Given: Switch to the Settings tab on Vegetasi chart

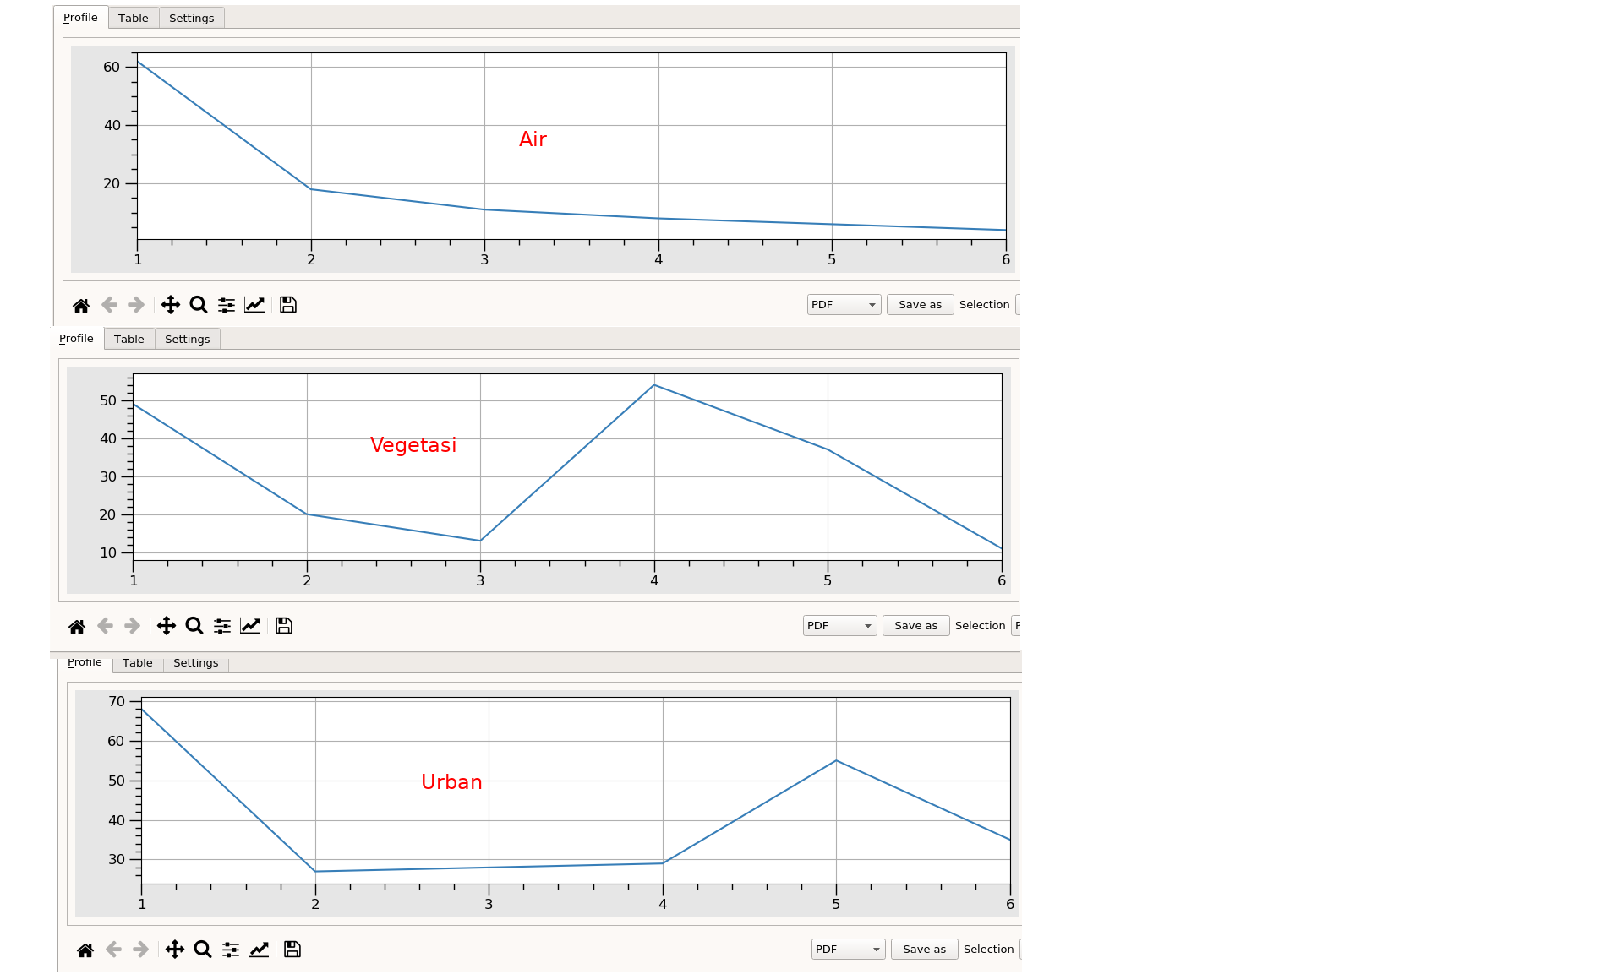Looking at the screenshot, I should 185,338.
